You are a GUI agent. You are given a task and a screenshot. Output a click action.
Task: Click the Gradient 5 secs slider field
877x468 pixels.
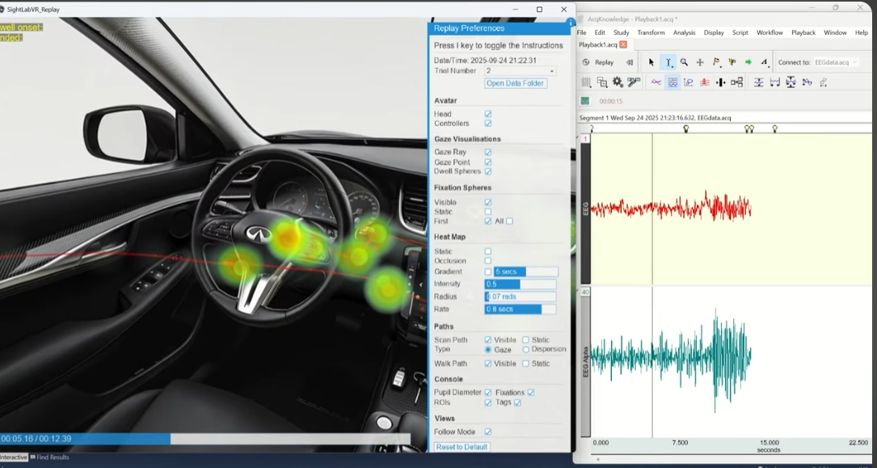[x=525, y=272]
